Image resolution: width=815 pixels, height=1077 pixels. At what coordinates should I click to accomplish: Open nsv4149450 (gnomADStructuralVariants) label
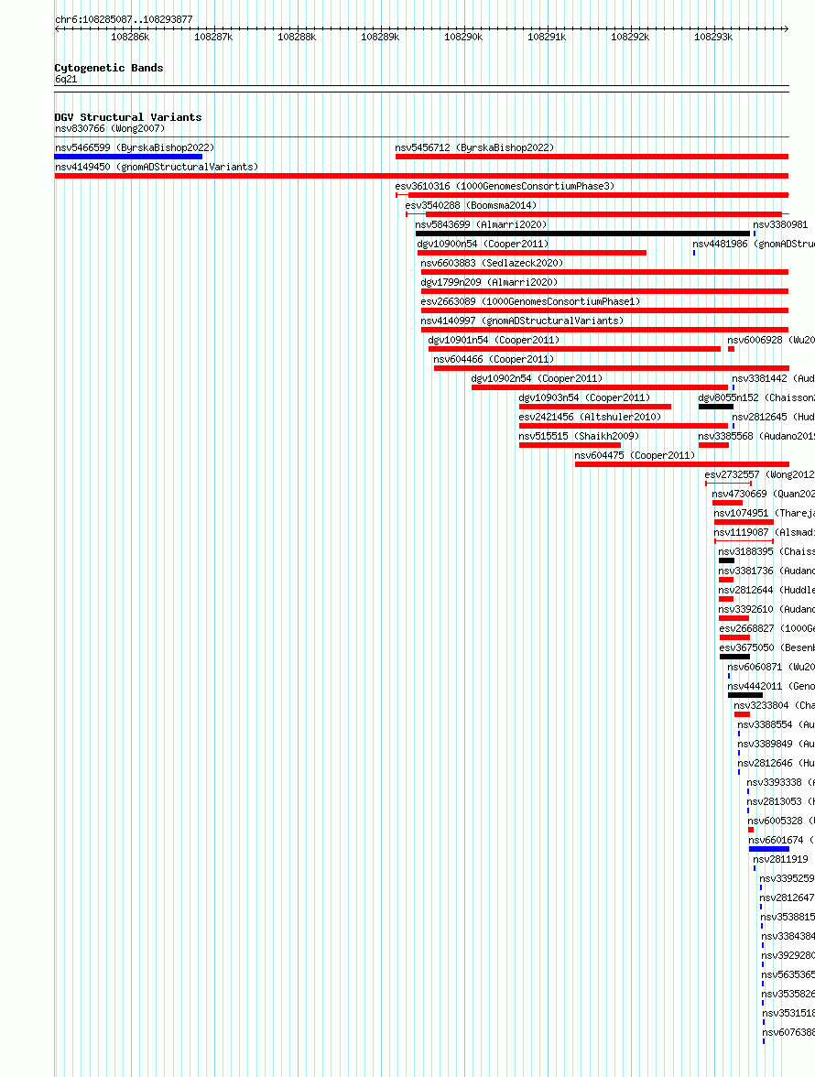click(157, 167)
